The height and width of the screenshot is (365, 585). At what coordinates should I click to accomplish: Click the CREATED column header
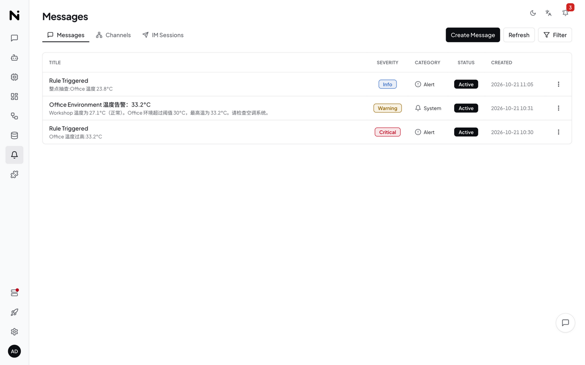click(502, 62)
